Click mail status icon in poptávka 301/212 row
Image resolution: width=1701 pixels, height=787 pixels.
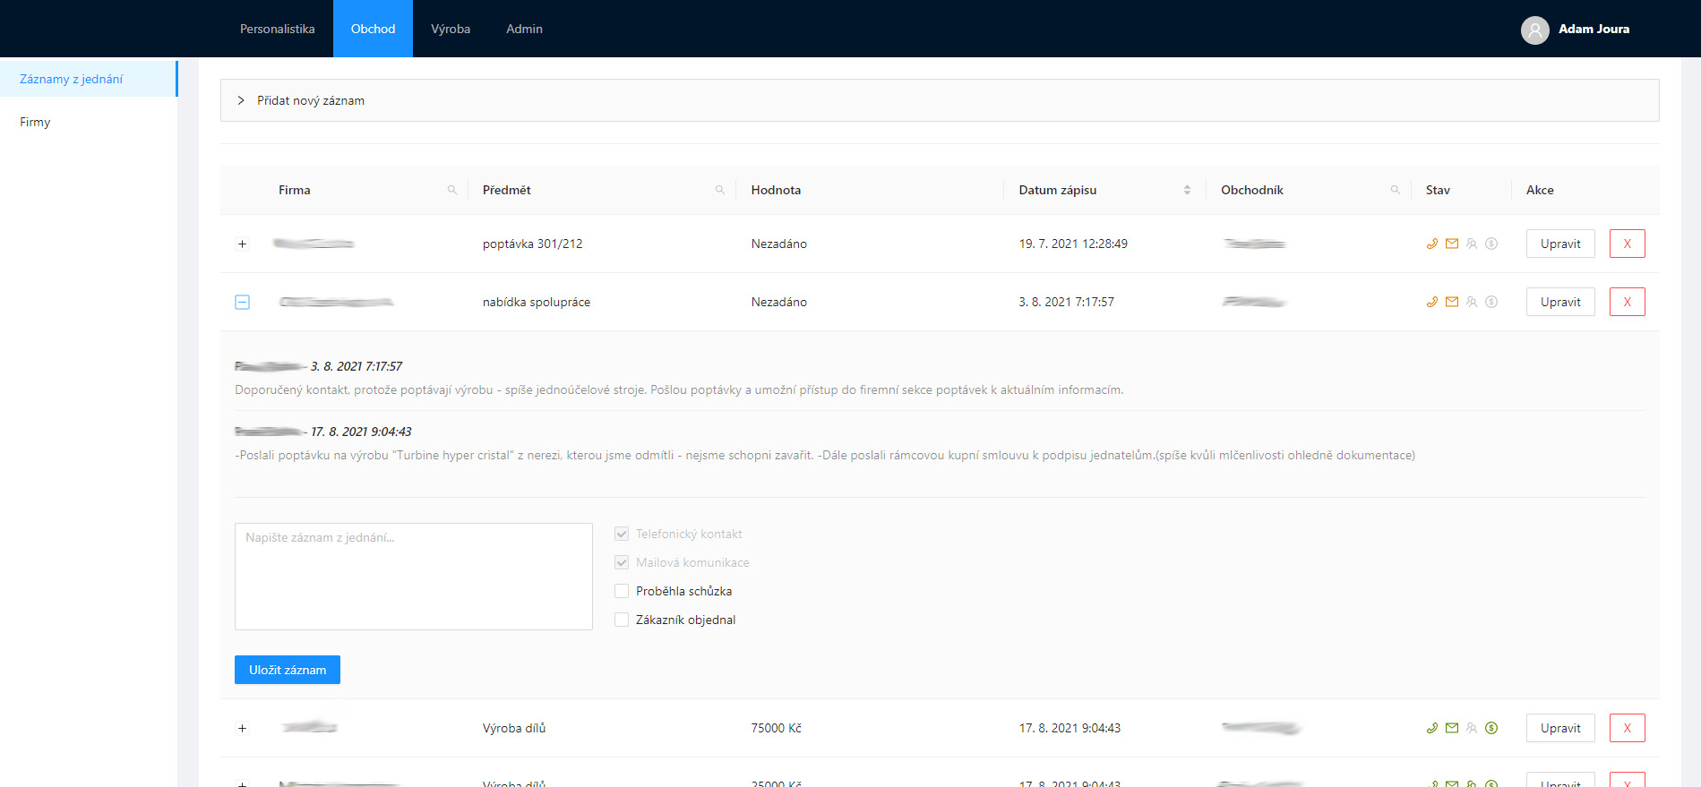[x=1452, y=244]
